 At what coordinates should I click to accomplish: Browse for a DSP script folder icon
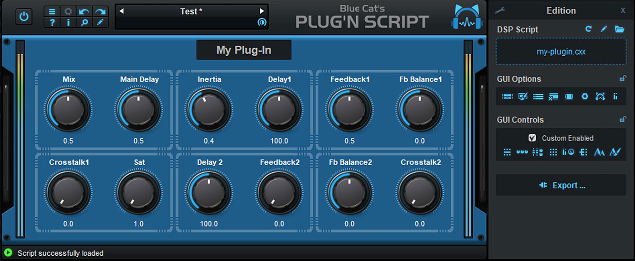(x=620, y=29)
